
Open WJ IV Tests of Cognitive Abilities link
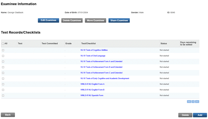pos(94,50)
